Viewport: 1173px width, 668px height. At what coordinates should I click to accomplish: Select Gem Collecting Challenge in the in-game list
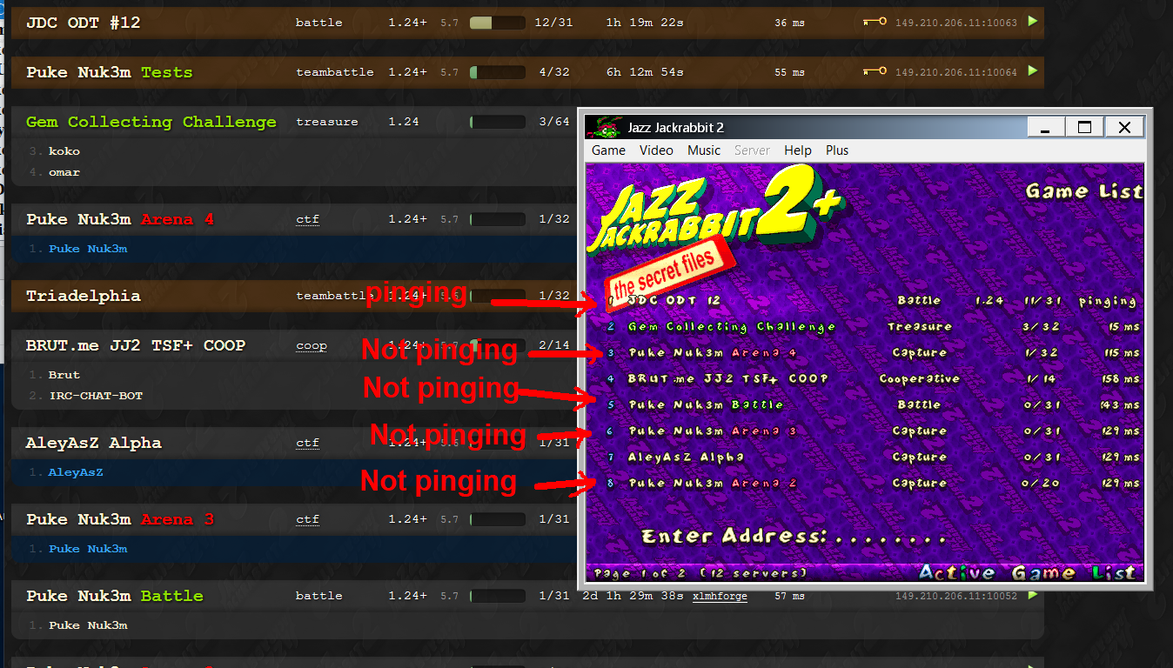(x=731, y=327)
